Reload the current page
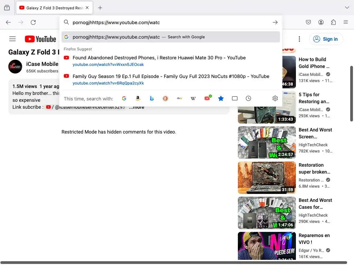This screenshot has width=354, height=265. [33, 22]
